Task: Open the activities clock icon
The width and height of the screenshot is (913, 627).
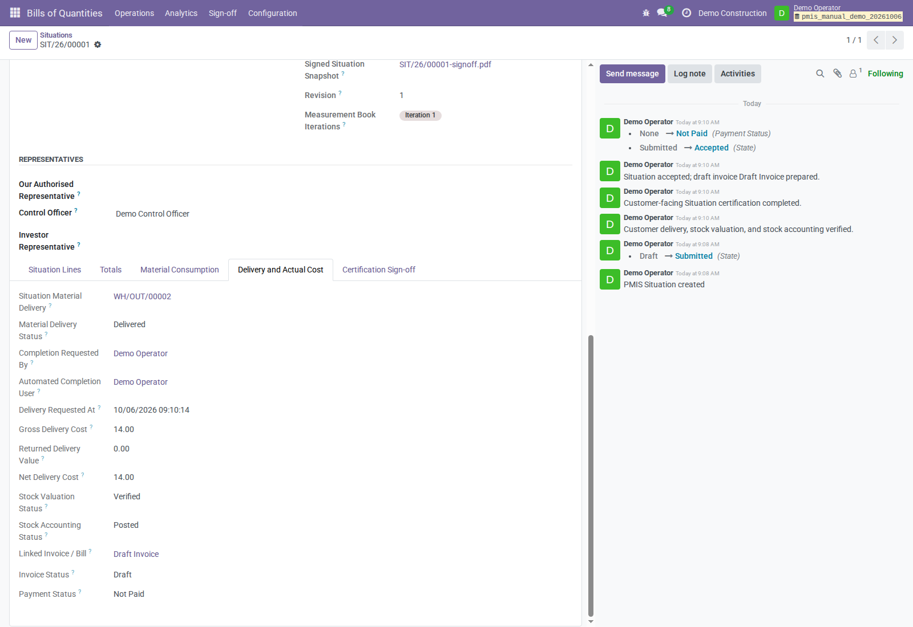Action: (x=686, y=13)
